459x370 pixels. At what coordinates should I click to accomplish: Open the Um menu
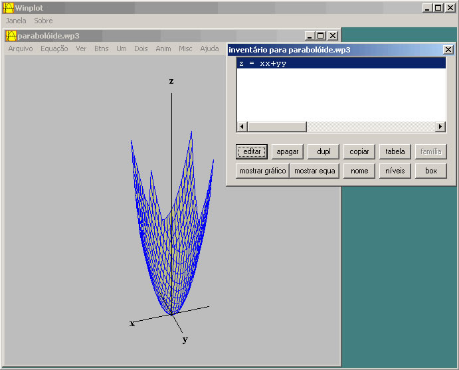coord(122,48)
